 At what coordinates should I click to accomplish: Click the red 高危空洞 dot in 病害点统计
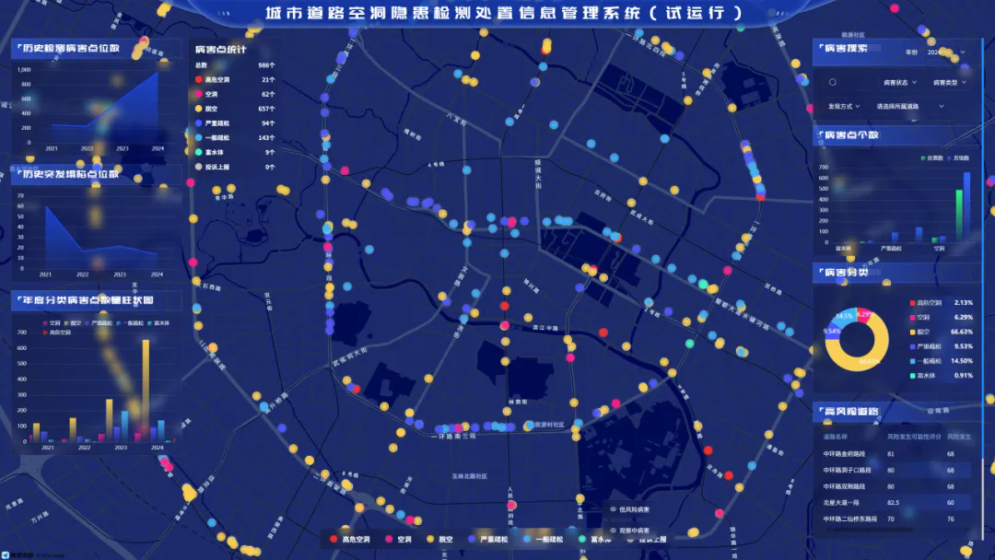click(199, 80)
